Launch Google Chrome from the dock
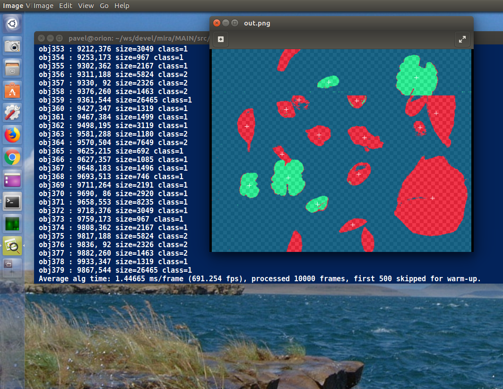The image size is (503, 389). pos(13,156)
